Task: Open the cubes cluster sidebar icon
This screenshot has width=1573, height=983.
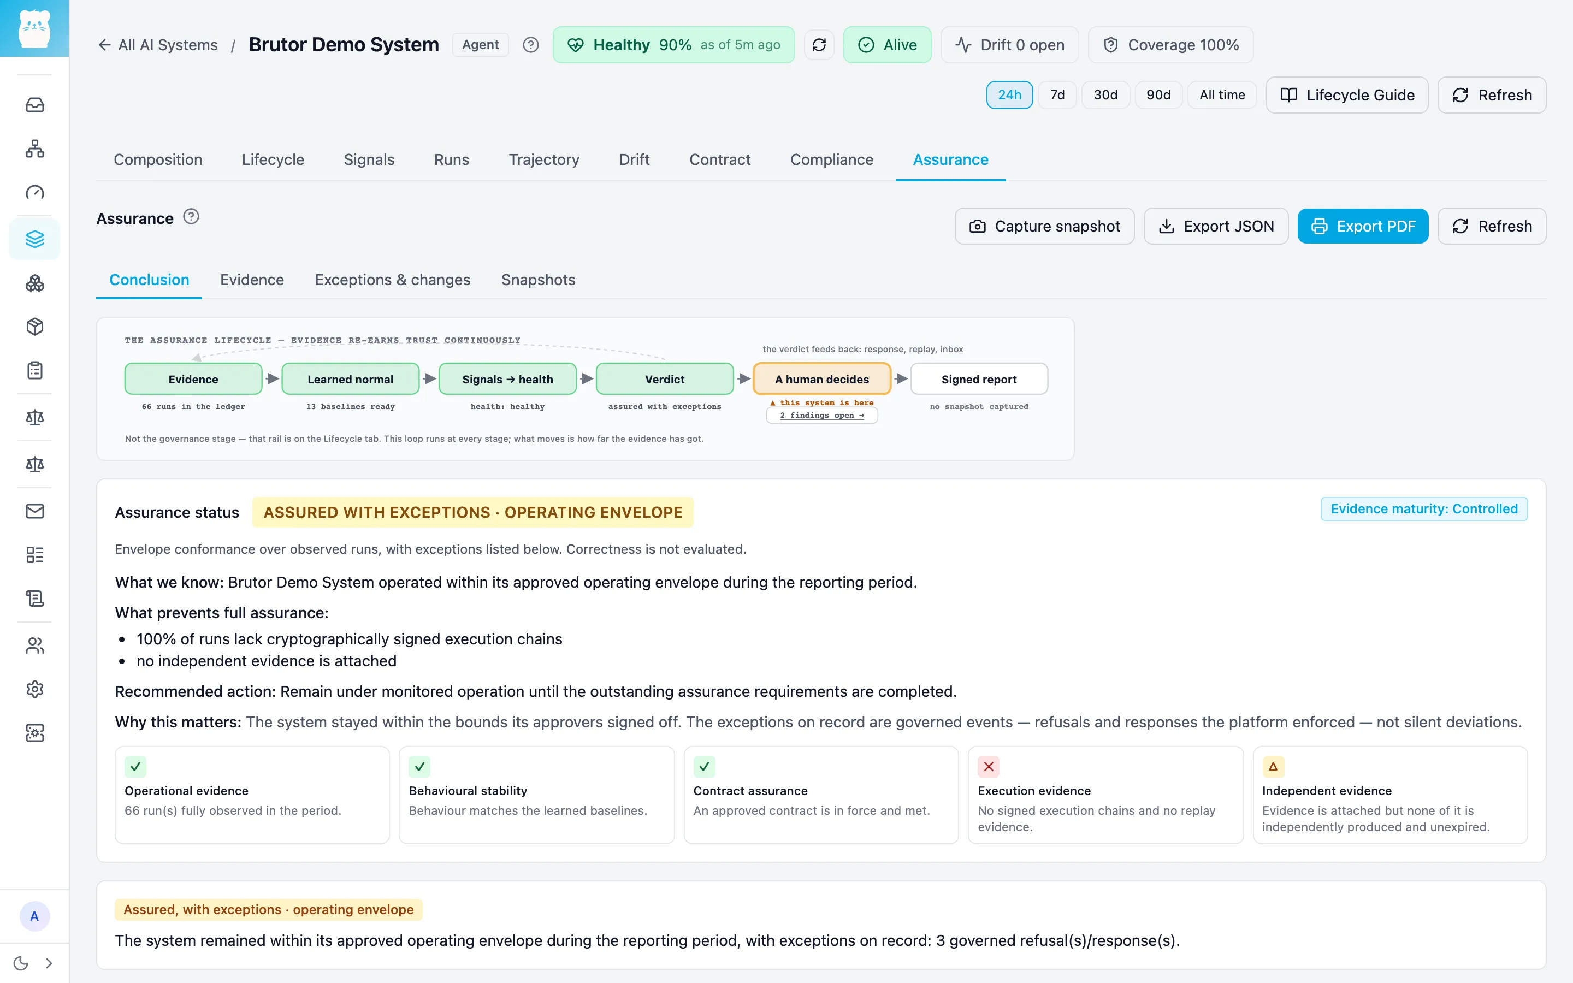Action: [x=34, y=283]
